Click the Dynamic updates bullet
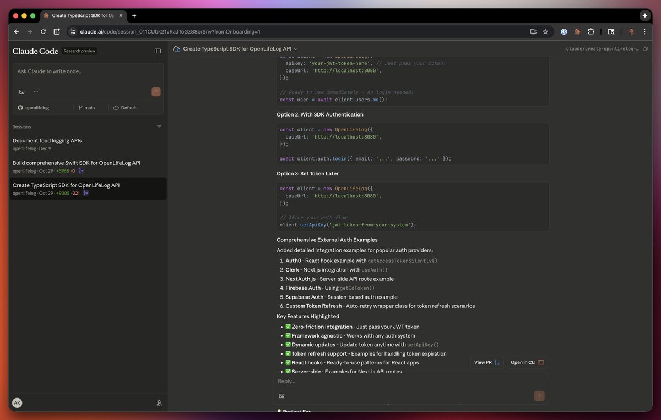Image resolution: width=661 pixels, height=420 pixels. pyautogui.click(x=362, y=345)
